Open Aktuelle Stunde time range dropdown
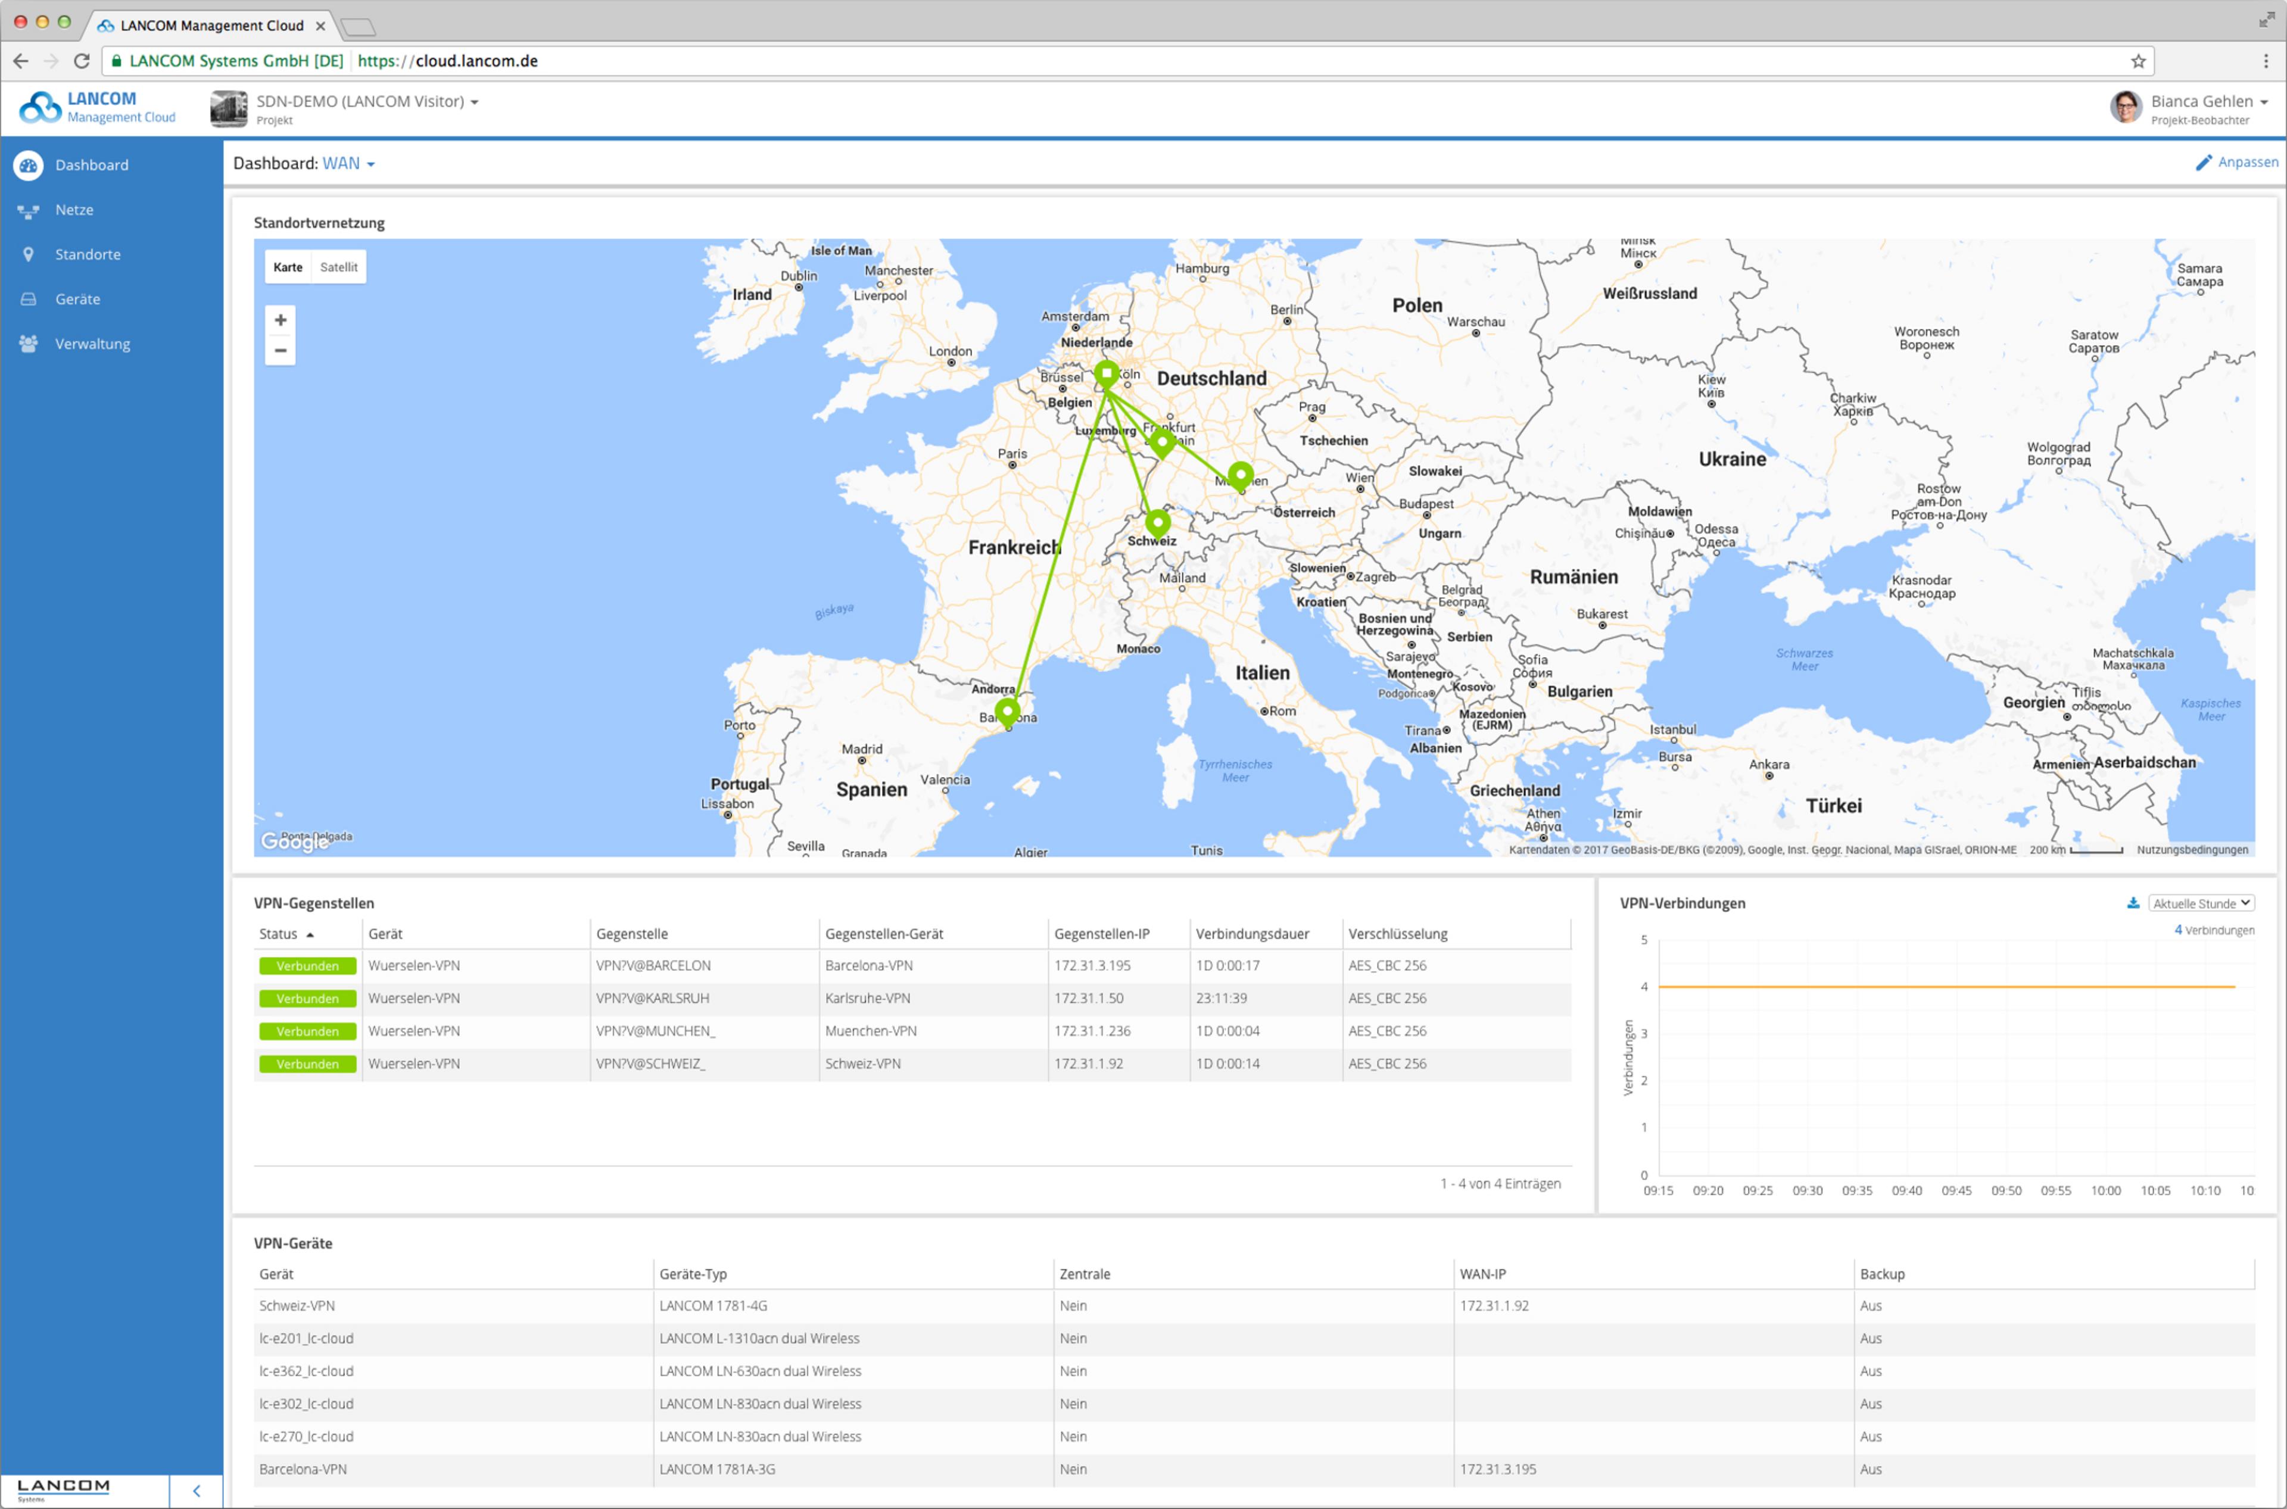Screen dimensions: 2287x1509 tap(2201, 903)
